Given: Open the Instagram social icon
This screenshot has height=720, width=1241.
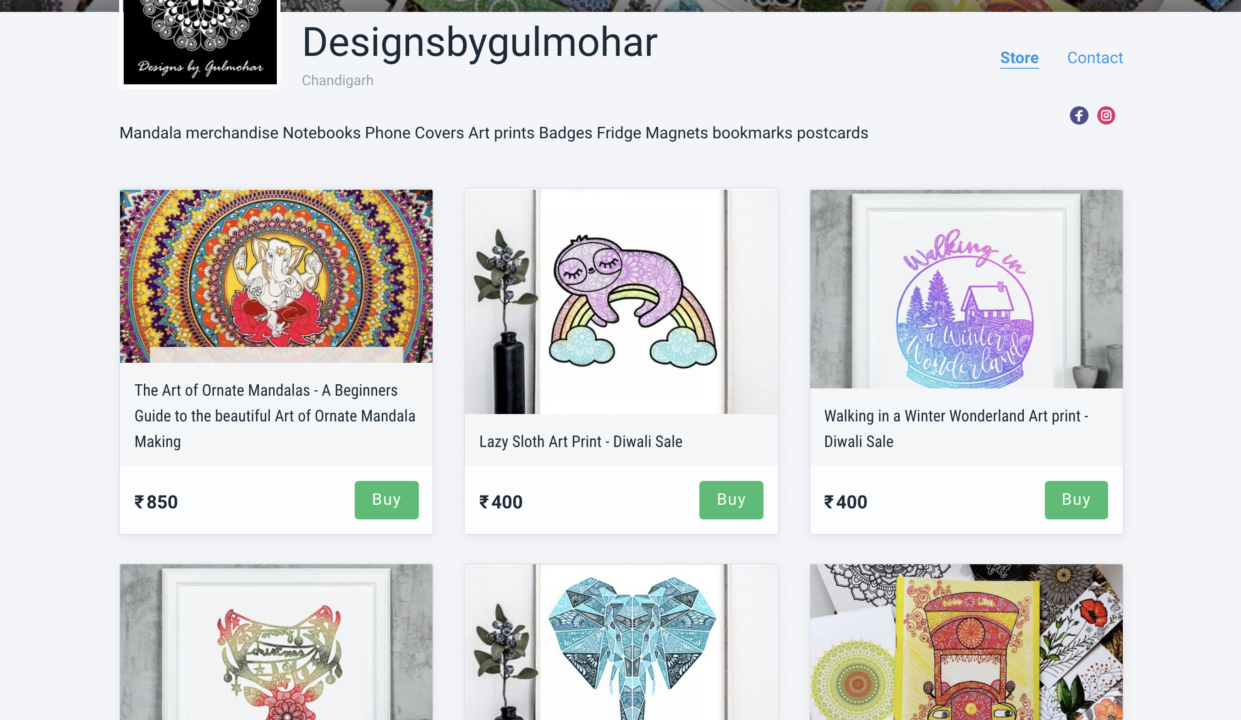Looking at the screenshot, I should 1106,116.
